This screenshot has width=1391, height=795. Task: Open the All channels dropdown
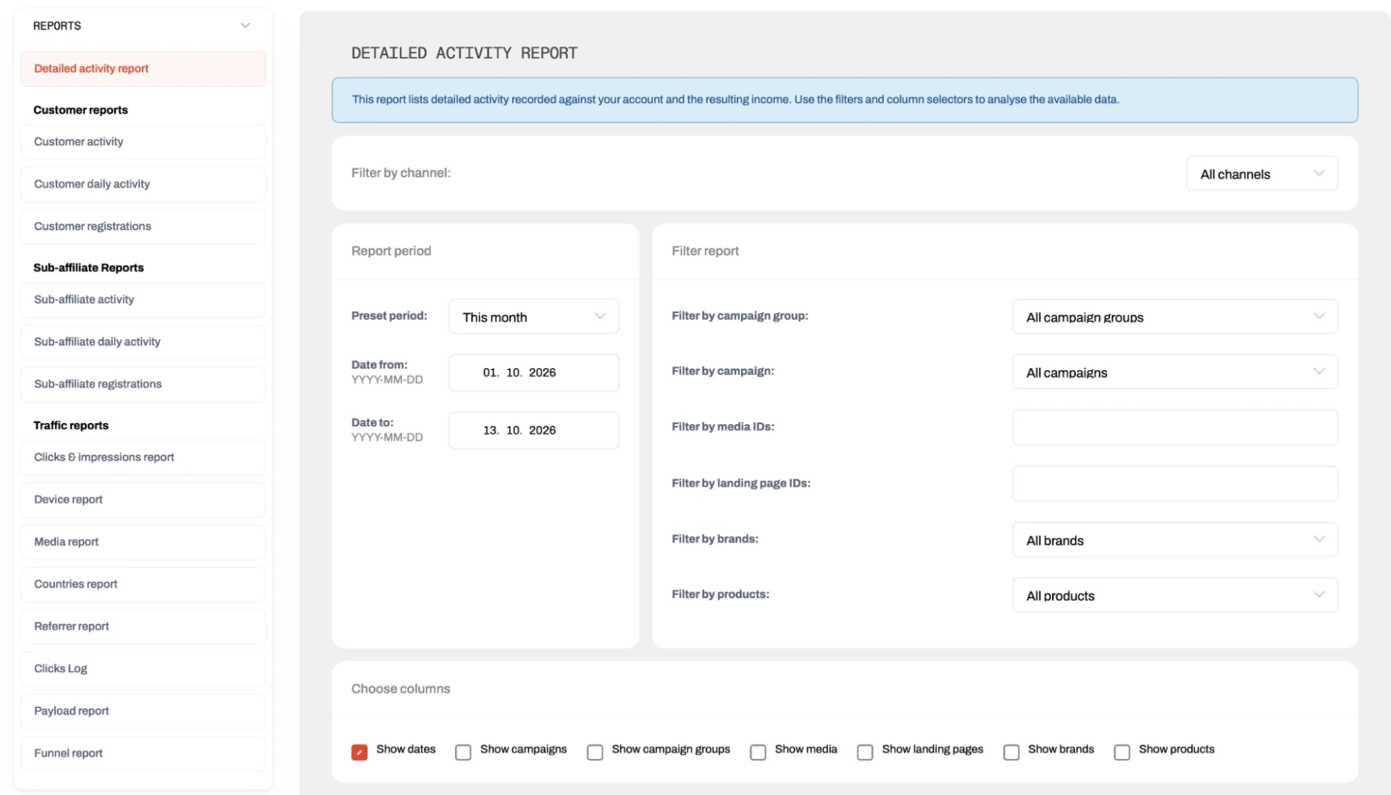pos(1262,174)
